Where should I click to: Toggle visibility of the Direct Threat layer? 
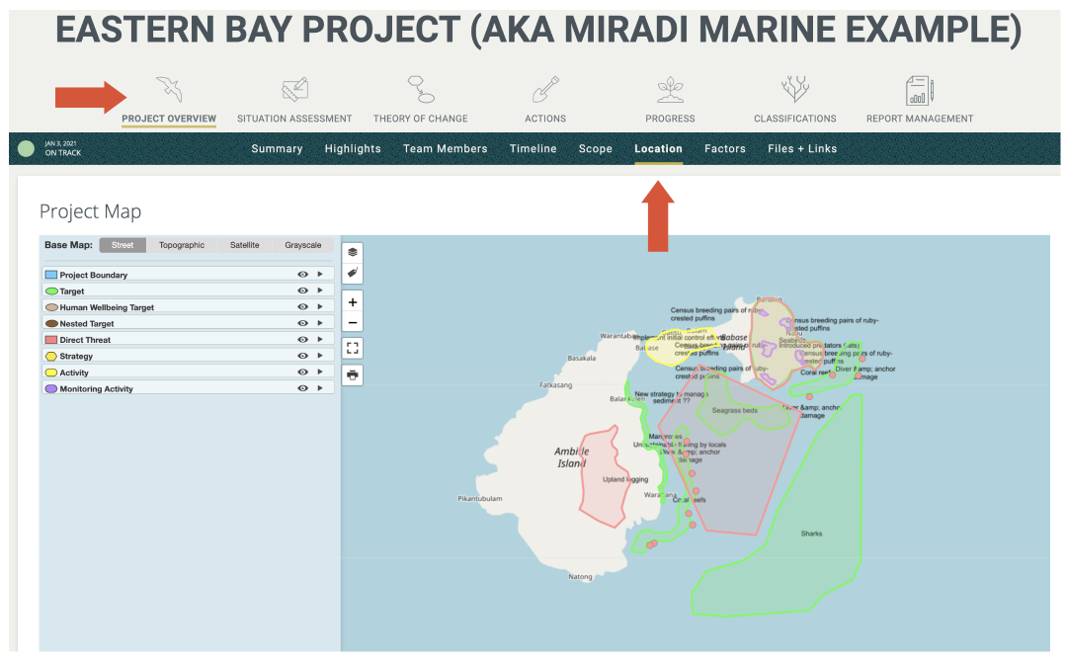click(x=303, y=340)
